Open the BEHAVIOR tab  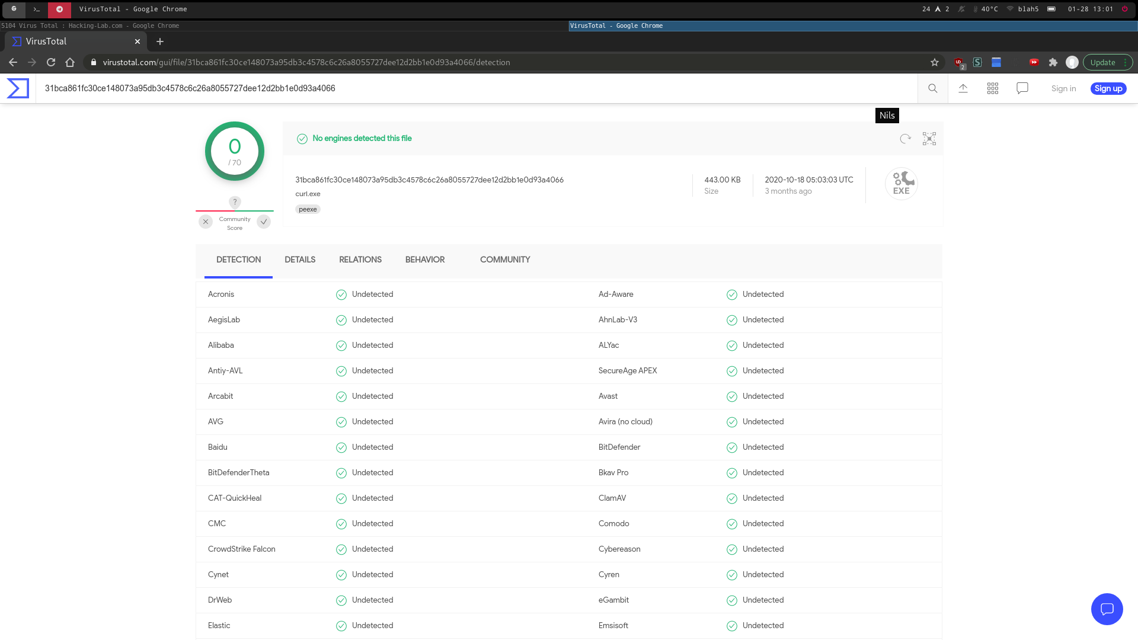tap(425, 260)
